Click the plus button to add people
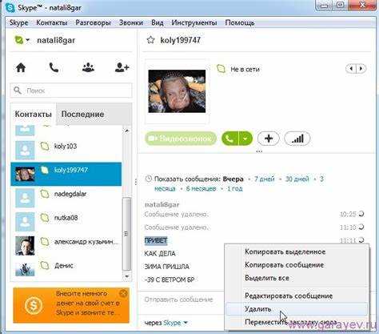 [269, 139]
